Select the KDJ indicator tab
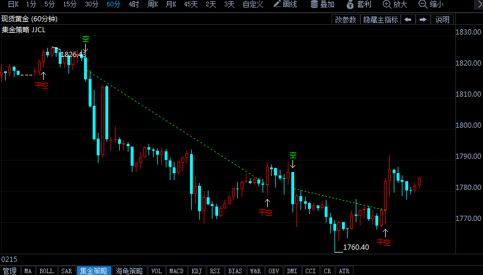 coord(197,271)
